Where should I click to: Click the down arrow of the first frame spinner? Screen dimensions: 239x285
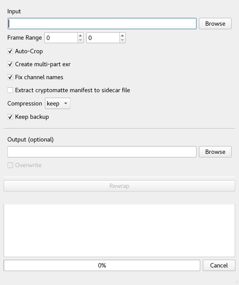point(80,40)
